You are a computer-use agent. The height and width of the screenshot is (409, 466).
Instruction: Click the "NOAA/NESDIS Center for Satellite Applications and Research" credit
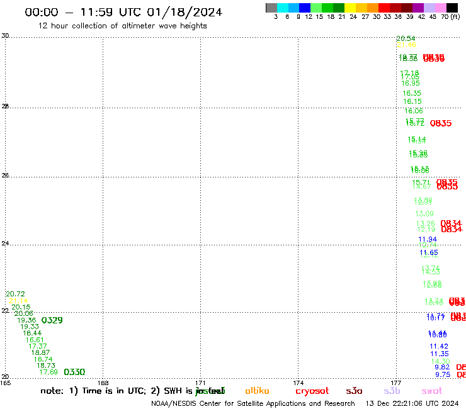[253, 404]
